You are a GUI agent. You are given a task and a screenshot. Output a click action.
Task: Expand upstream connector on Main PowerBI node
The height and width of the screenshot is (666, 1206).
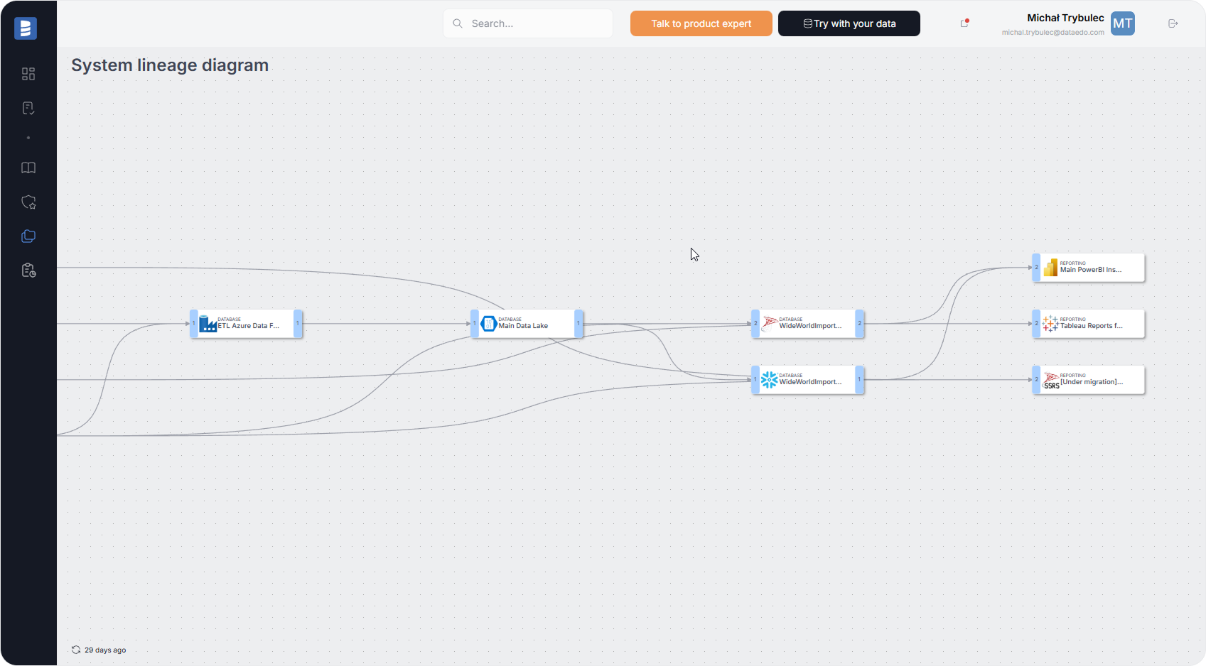pos(1035,267)
